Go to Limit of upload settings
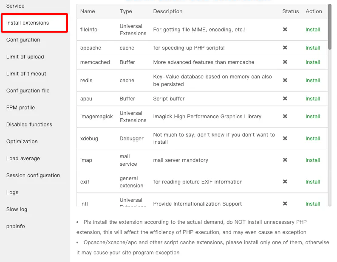337x262 pixels. 25,57
